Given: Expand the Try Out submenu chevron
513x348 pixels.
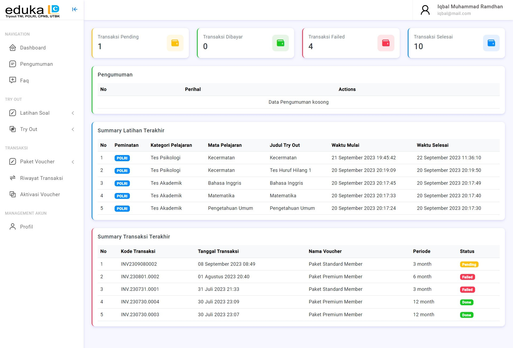Looking at the screenshot, I should point(73,129).
